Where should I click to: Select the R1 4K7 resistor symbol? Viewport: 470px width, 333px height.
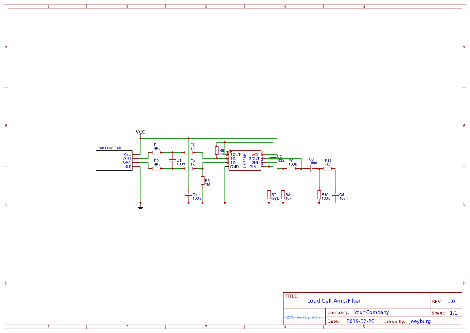157,152
